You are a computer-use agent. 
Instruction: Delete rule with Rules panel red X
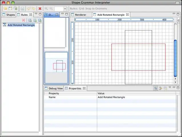[23, 20]
